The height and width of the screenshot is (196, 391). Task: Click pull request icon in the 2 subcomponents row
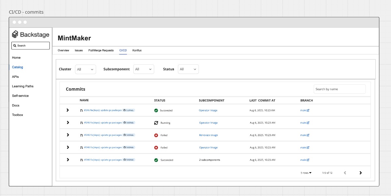coord(81,160)
